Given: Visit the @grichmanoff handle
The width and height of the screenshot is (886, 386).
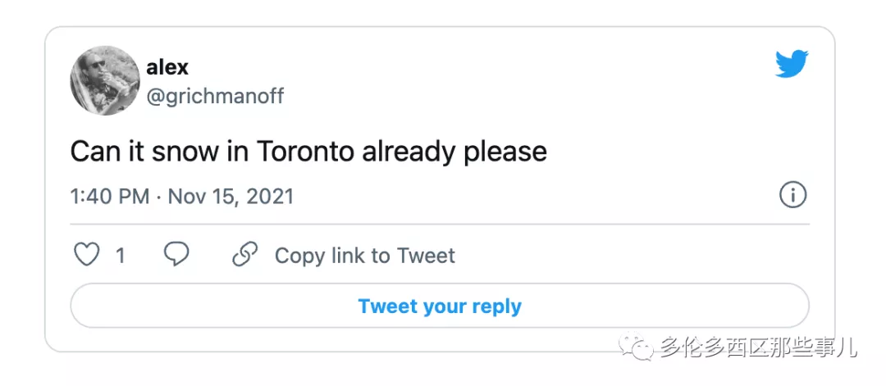Looking at the screenshot, I should tap(215, 97).
